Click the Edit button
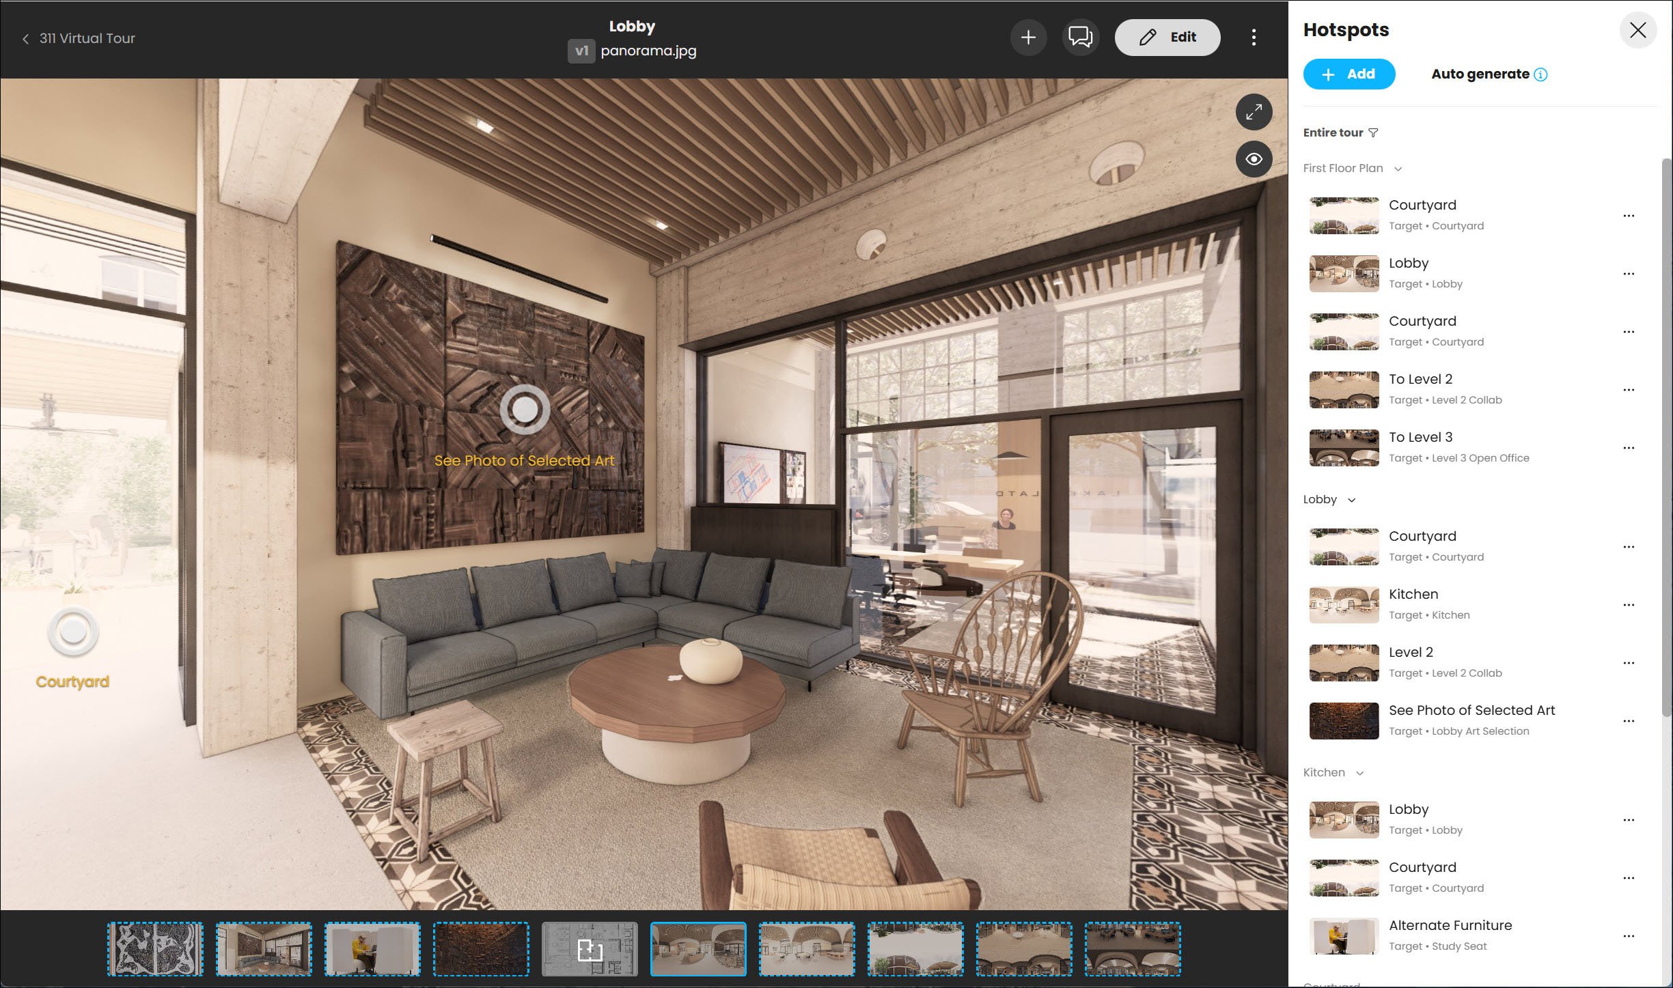This screenshot has height=988, width=1673. tap(1167, 38)
